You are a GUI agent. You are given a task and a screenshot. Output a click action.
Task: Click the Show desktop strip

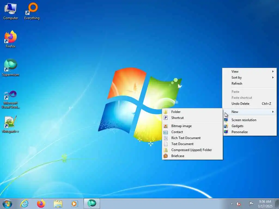coord(277,204)
